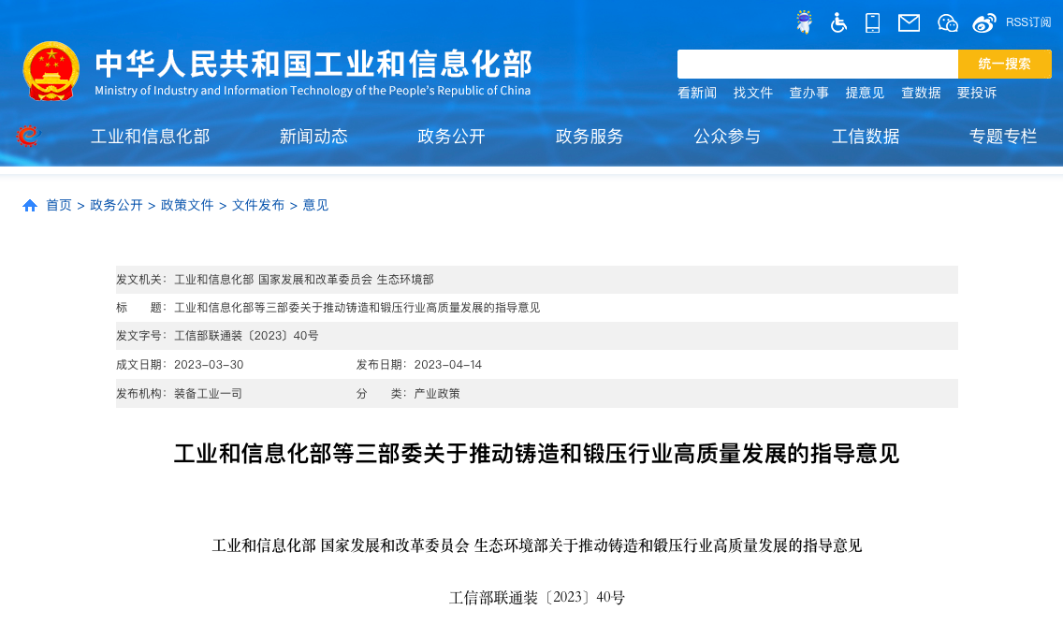The width and height of the screenshot is (1063, 625).
Task: Click the red gear icon in navigation bar
Action: pos(28,137)
